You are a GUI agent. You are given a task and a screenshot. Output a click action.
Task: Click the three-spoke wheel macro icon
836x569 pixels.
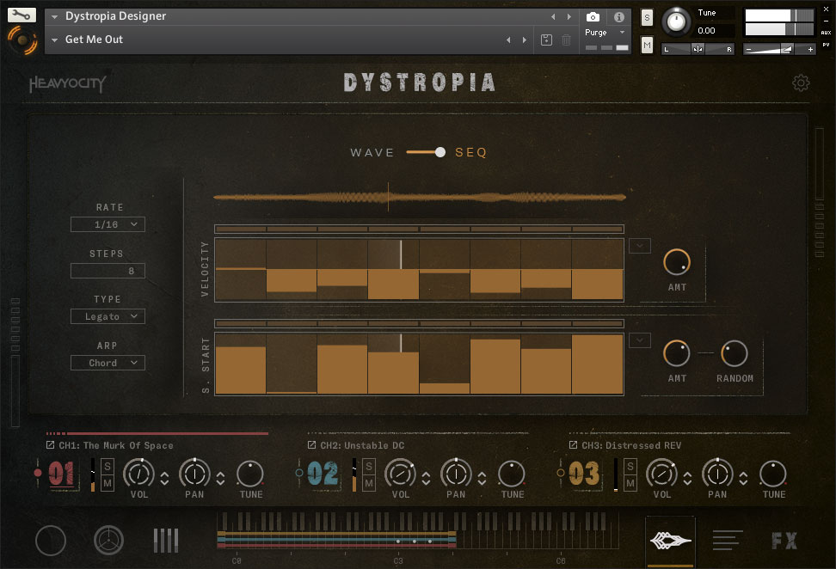pos(108,540)
